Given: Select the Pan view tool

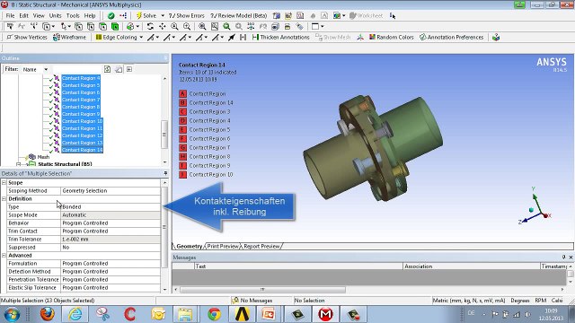Looking at the screenshot, I should (x=163, y=26).
